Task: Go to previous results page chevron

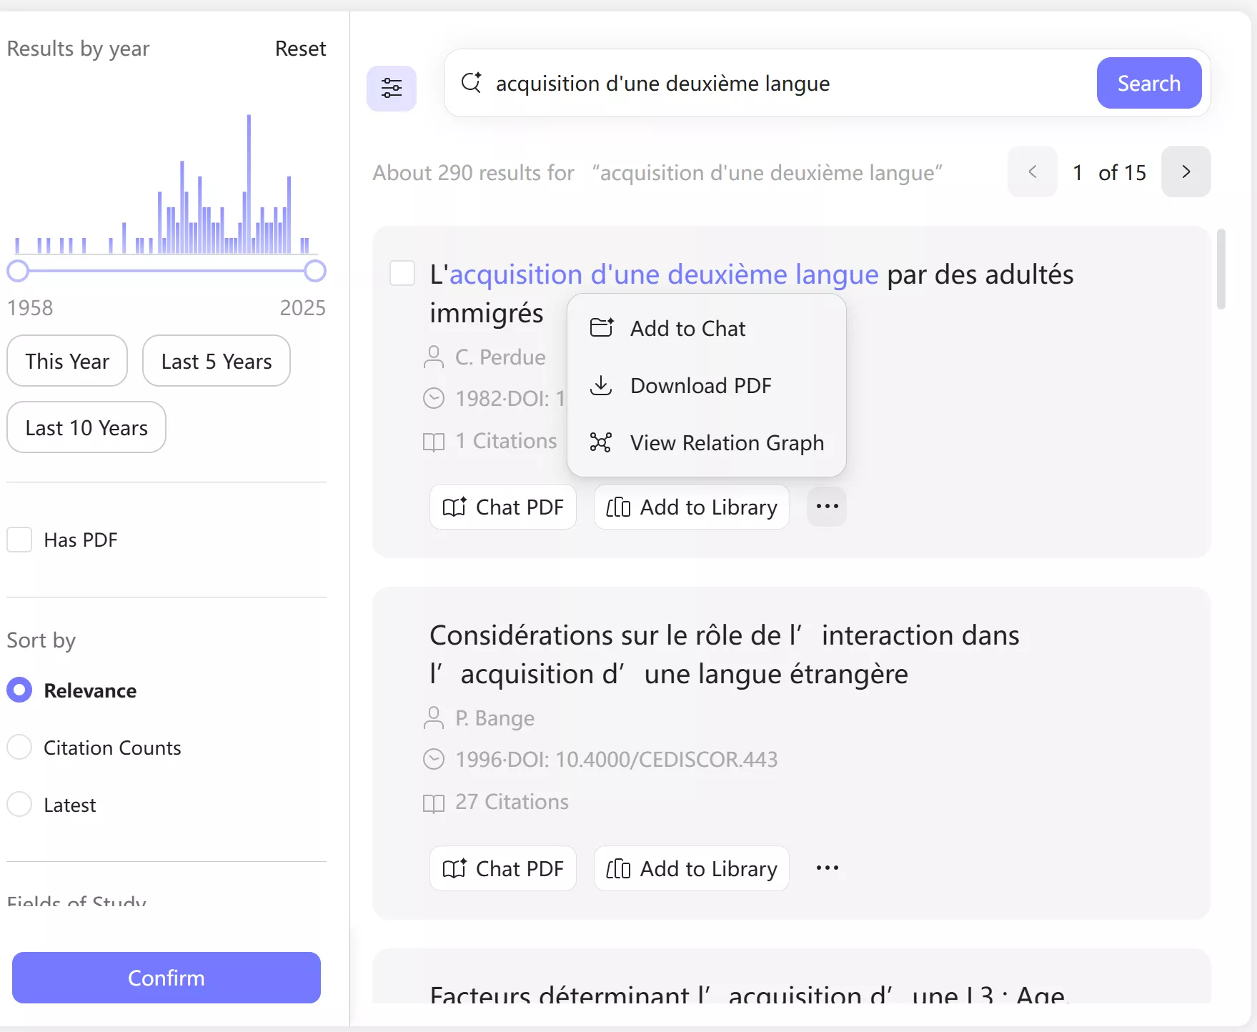Action: tap(1032, 172)
